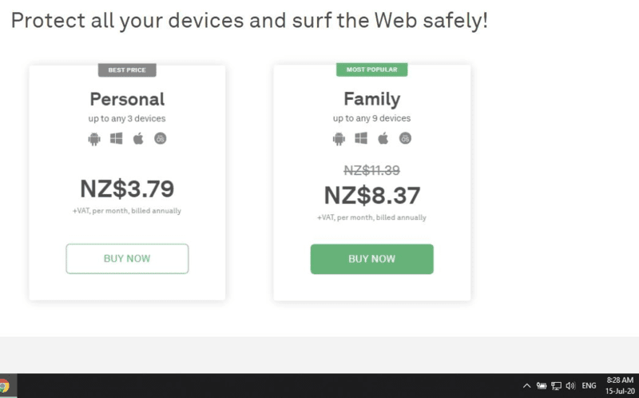Open the network tray icon
639x398 pixels.
click(556, 386)
